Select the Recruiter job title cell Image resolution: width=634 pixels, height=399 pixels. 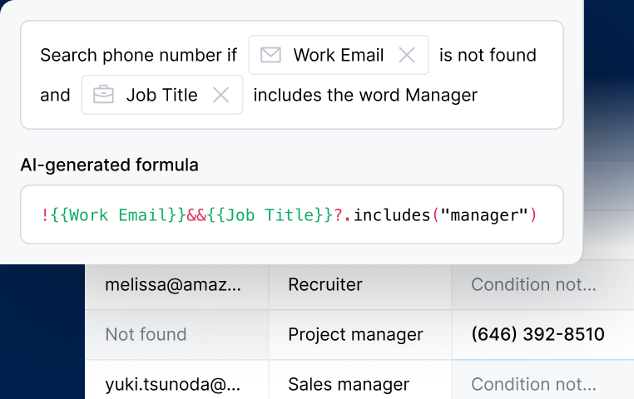(x=325, y=285)
